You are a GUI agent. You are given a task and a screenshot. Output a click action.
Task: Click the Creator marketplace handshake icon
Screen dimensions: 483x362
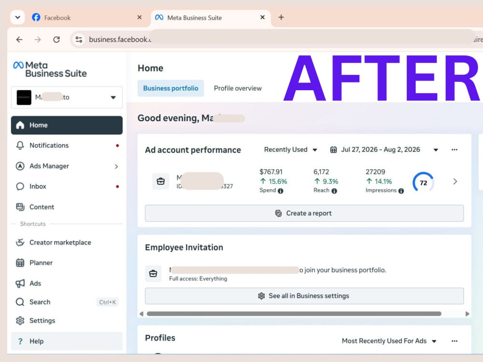20,243
